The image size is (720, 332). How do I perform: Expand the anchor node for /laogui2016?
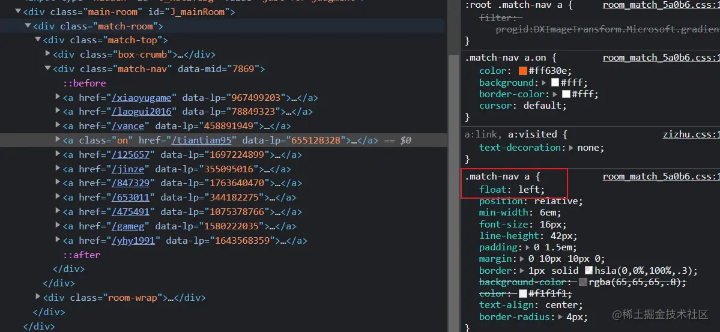[x=58, y=111]
